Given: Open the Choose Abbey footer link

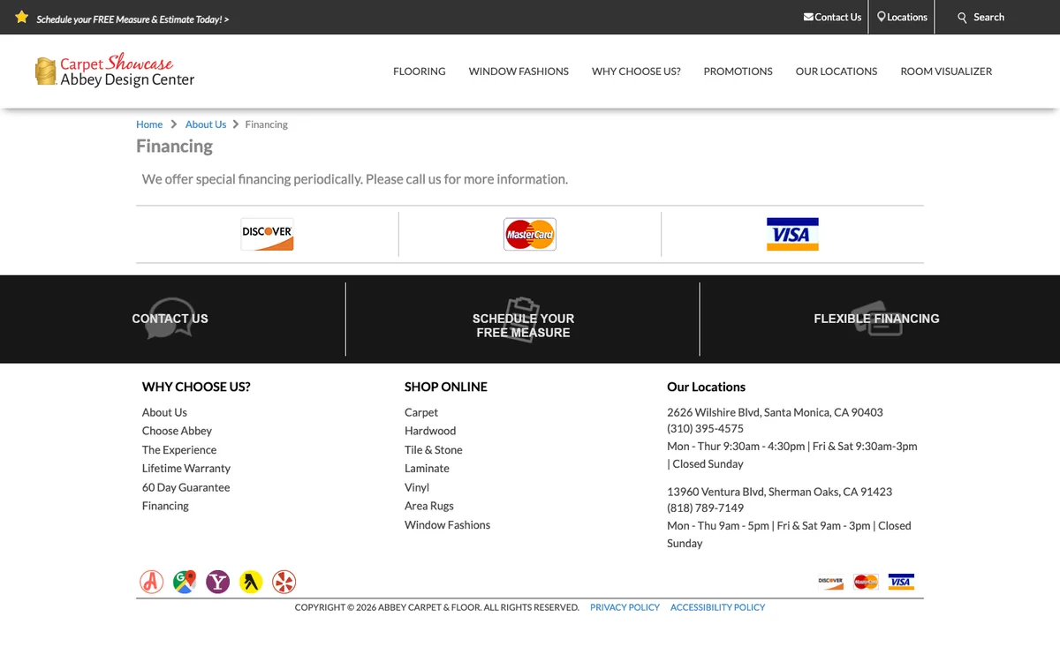Looking at the screenshot, I should tap(177, 431).
